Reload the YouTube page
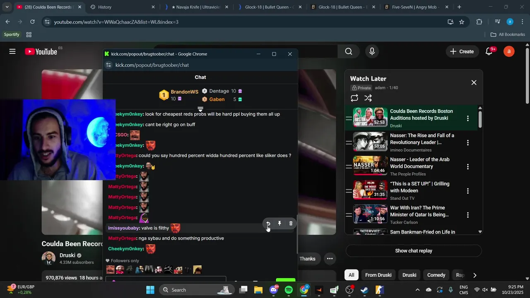The width and height of the screenshot is (530, 298). click(32, 22)
